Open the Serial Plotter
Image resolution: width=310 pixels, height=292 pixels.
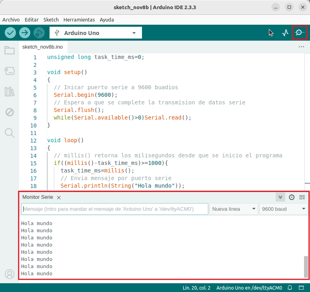pos(285,33)
